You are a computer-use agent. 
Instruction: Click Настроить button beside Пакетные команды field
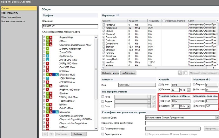(211, 129)
